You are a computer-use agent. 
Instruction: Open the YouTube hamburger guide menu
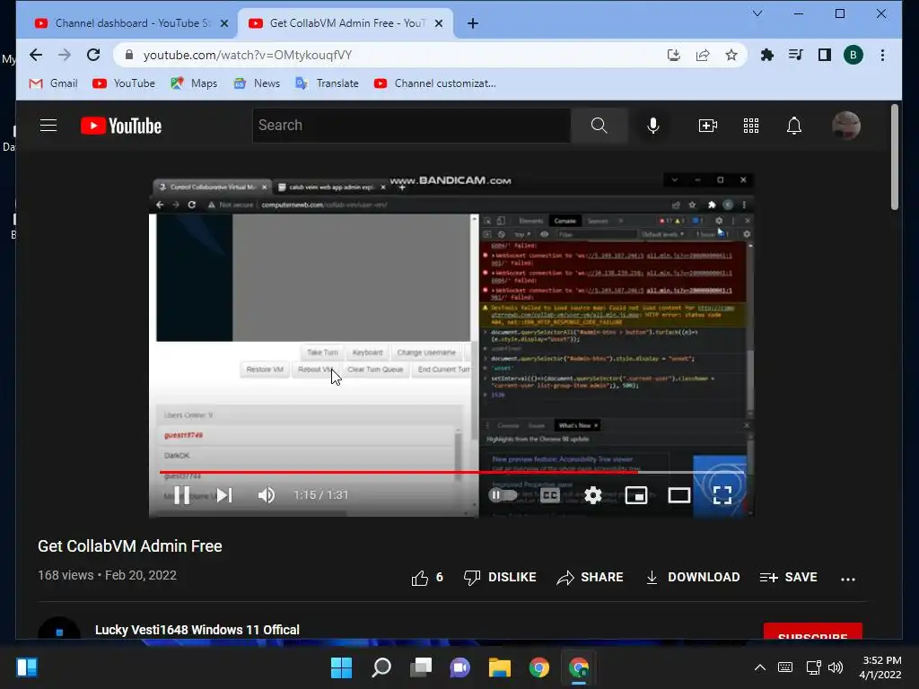click(48, 126)
